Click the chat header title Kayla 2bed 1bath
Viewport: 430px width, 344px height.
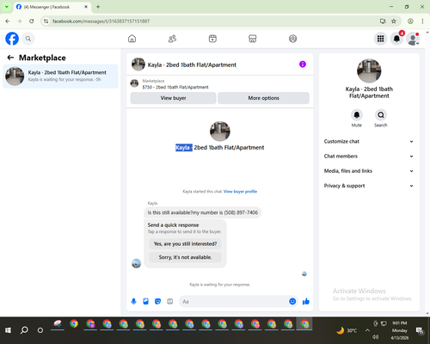point(192,64)
